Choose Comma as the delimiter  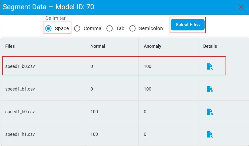(x=77, y=28)
